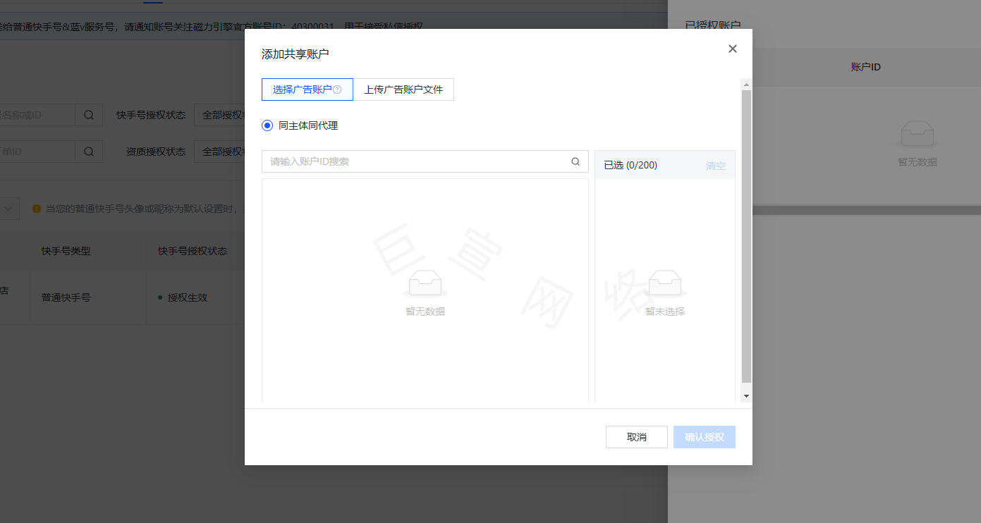
Task: Click help icon beside 选择广告账户
Action: tap(337, 90)
